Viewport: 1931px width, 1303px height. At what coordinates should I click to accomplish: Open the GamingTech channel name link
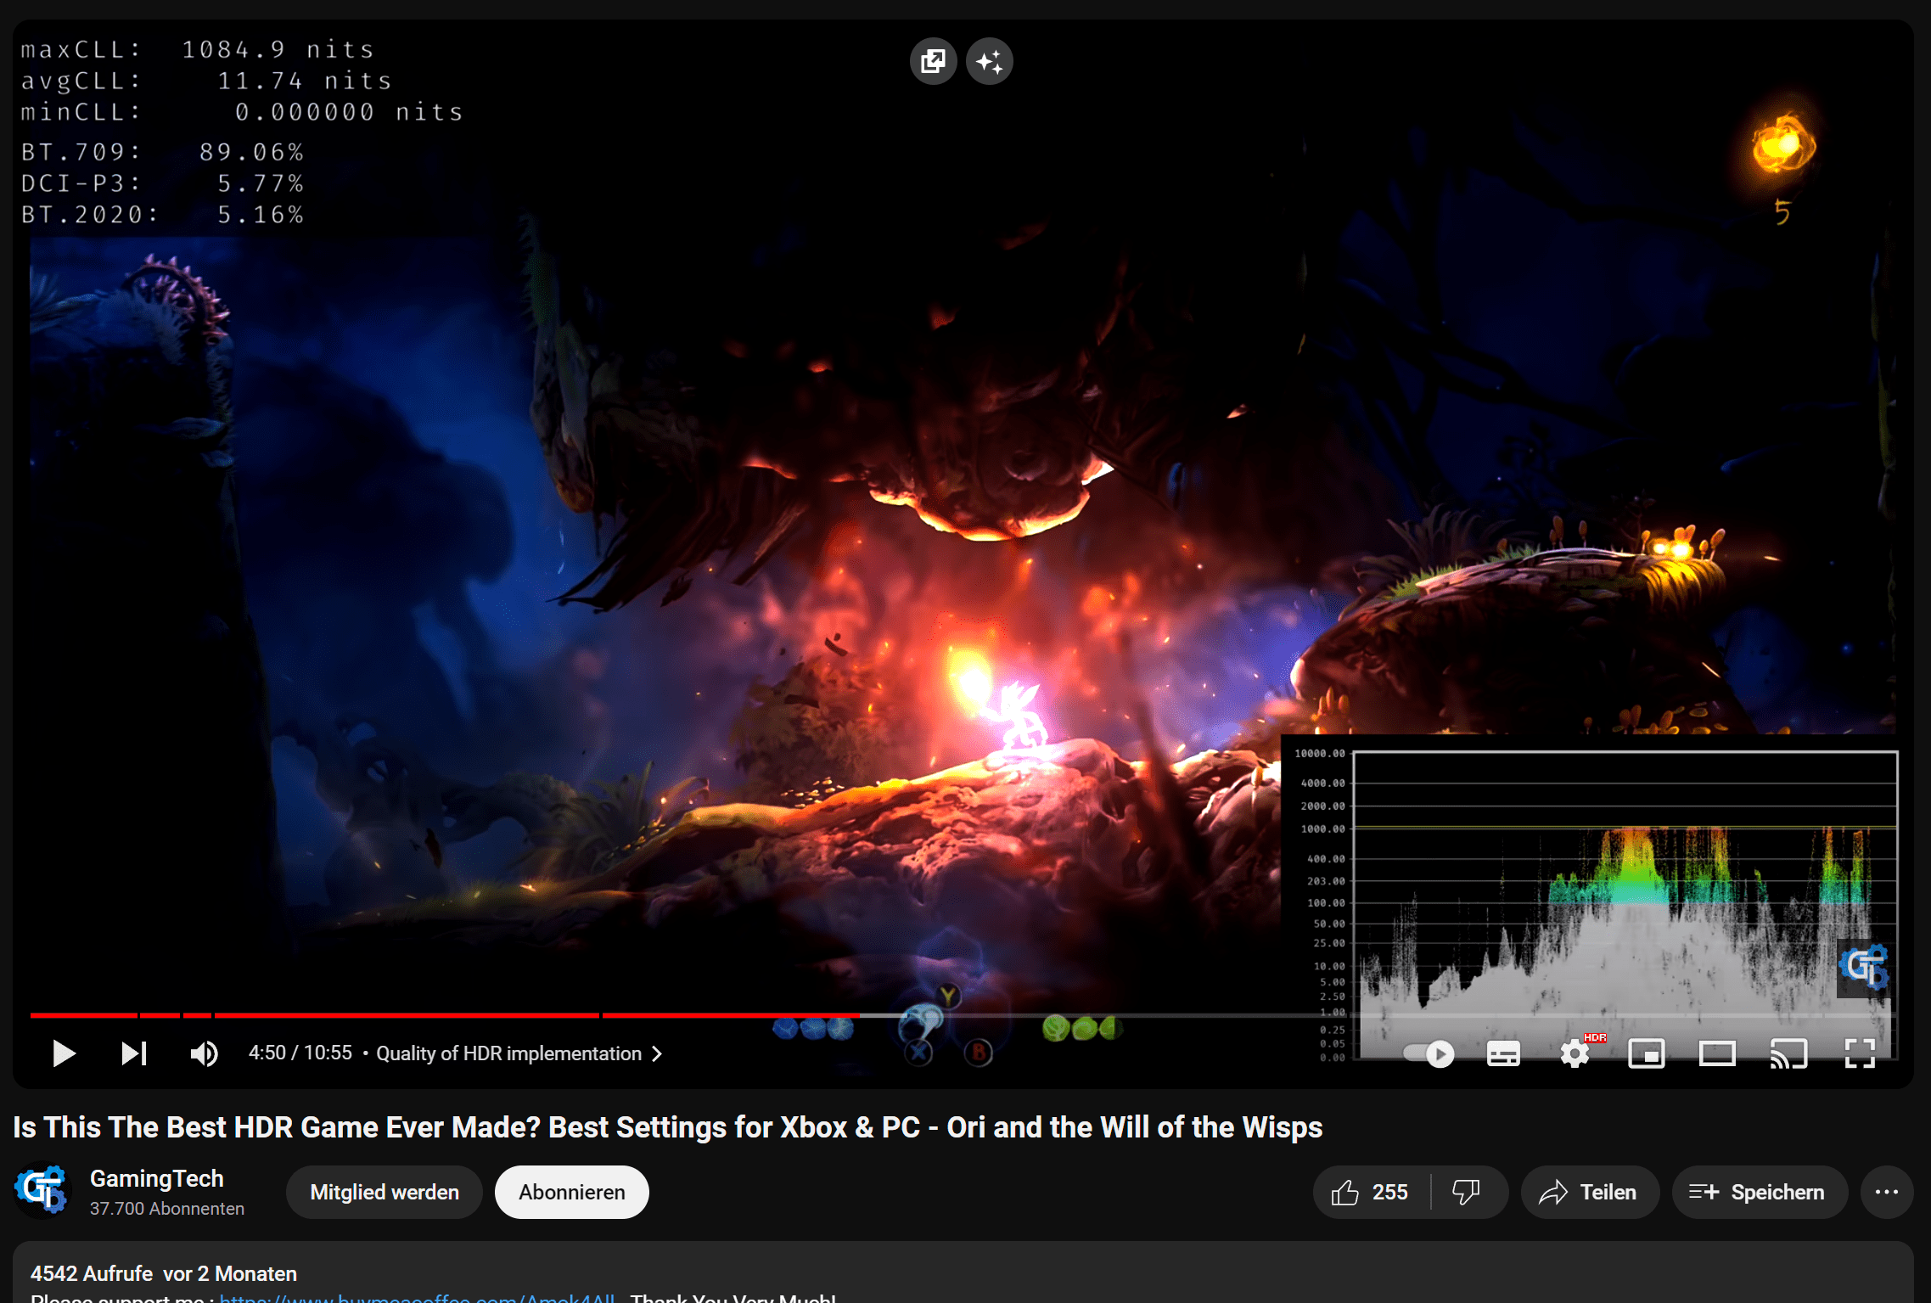[x=157, y=1178]
